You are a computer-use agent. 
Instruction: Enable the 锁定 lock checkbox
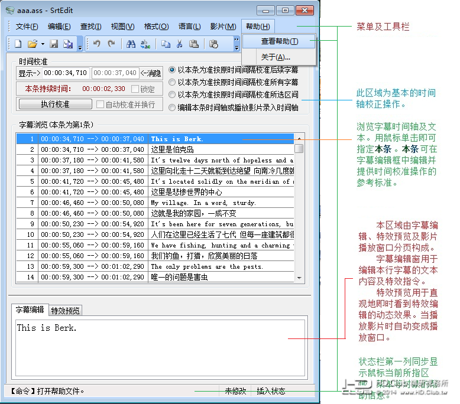135,89
